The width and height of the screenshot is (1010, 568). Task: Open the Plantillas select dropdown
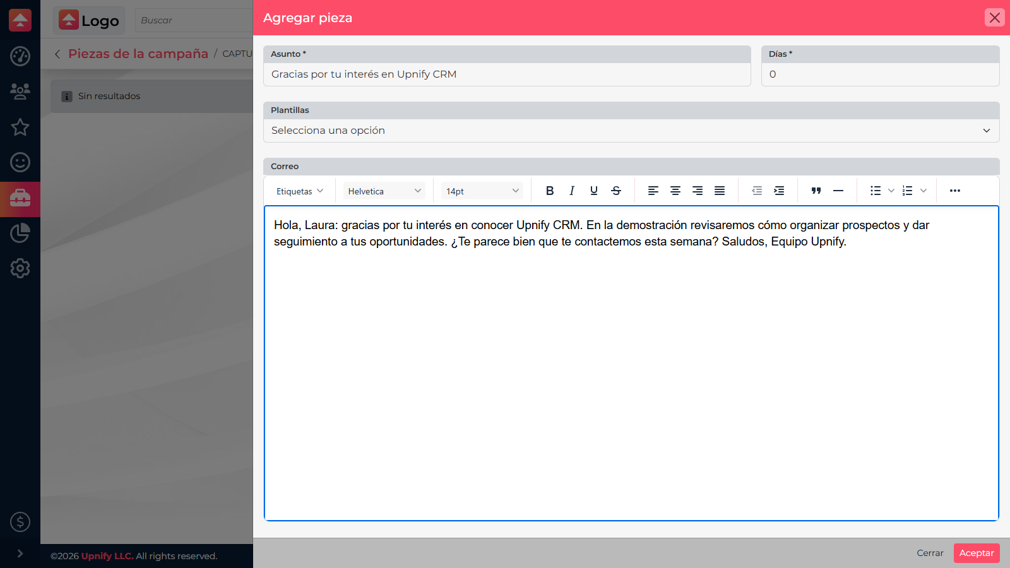pyautogui.click(x=631, y=131)
